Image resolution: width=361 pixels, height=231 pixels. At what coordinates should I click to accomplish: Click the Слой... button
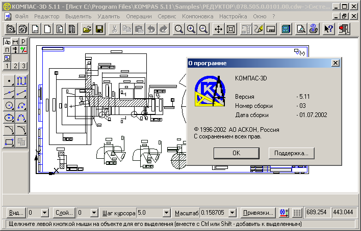pos(64,213)
